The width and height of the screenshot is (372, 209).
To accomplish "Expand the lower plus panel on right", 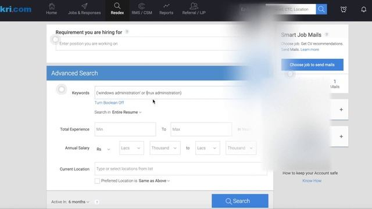I will (x=341, y=136).
